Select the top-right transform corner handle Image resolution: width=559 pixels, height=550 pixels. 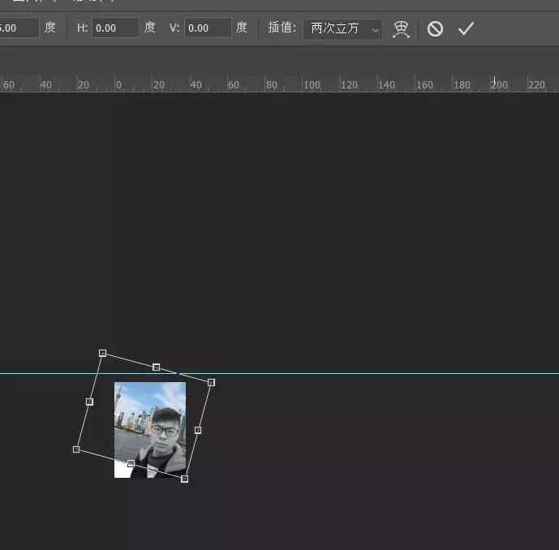(211, 382)
